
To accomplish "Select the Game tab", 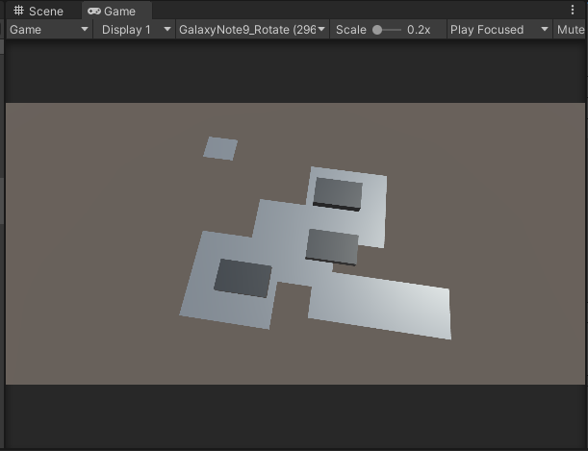I will 117,11.
